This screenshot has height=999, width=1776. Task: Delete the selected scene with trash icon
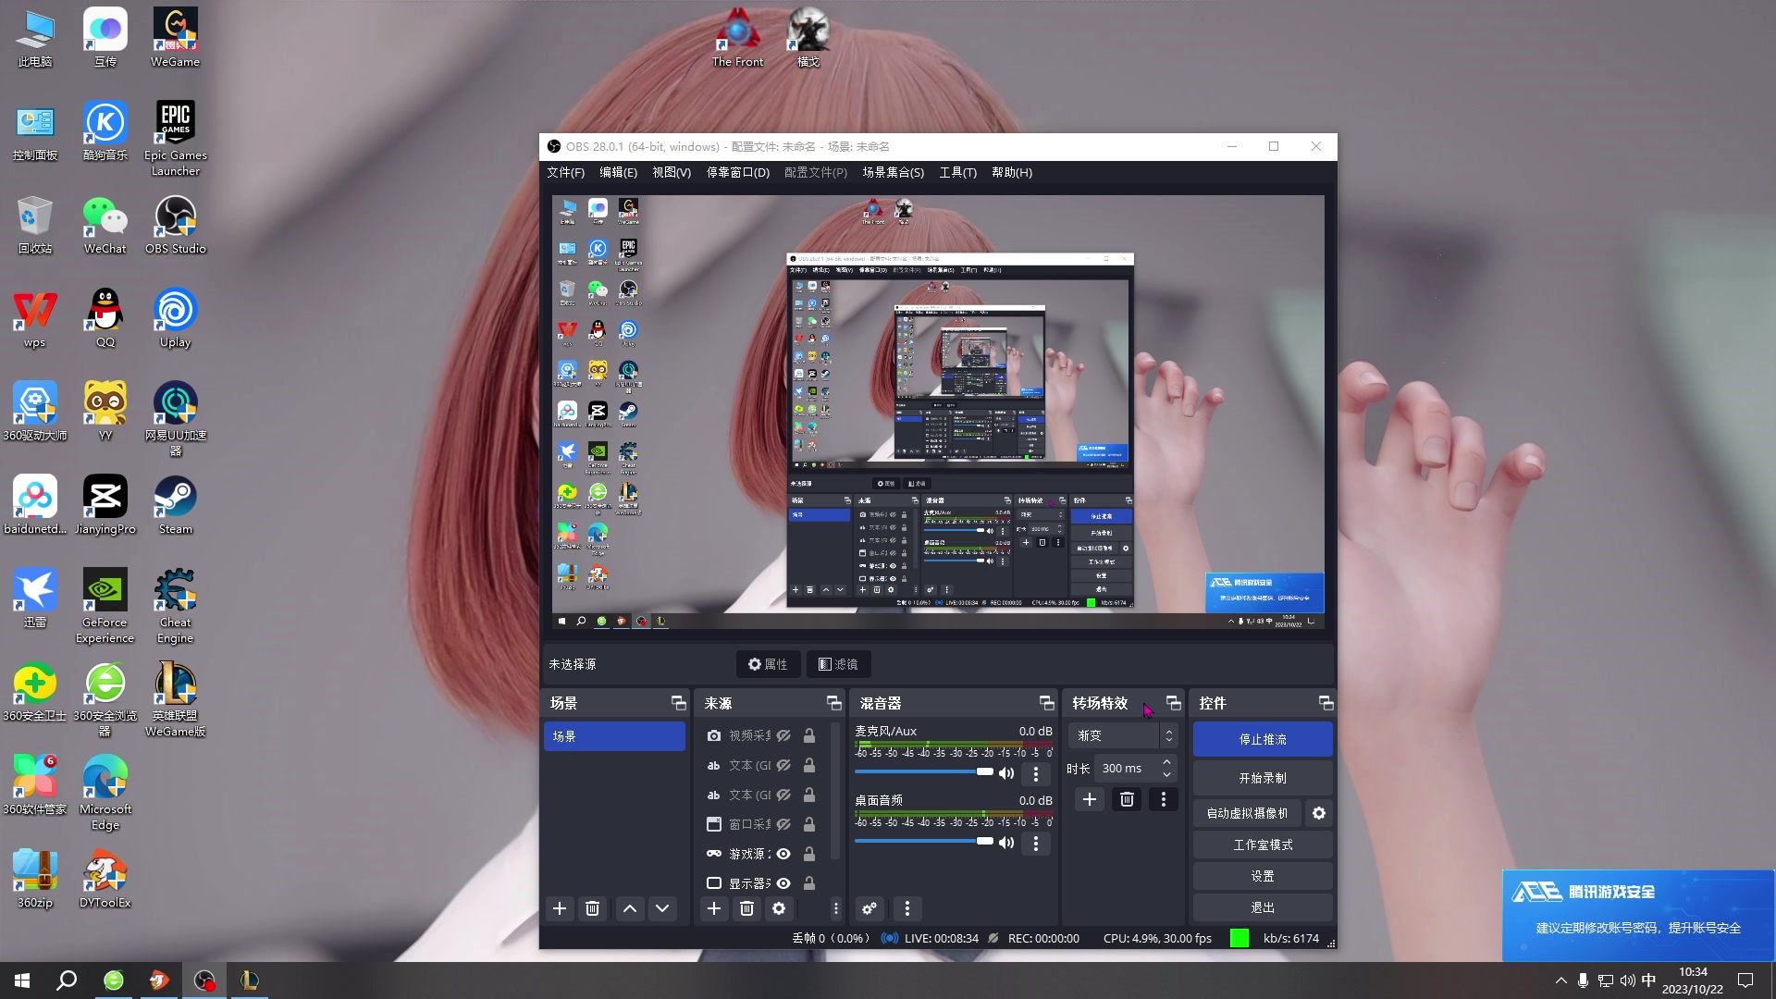pyautogui.click(x=593, y=908)
